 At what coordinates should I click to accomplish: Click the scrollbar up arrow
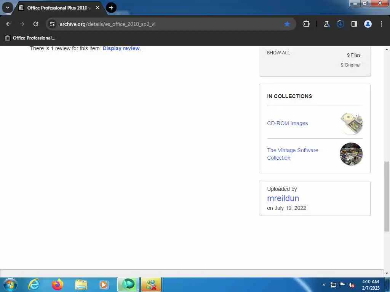(387, 49)
